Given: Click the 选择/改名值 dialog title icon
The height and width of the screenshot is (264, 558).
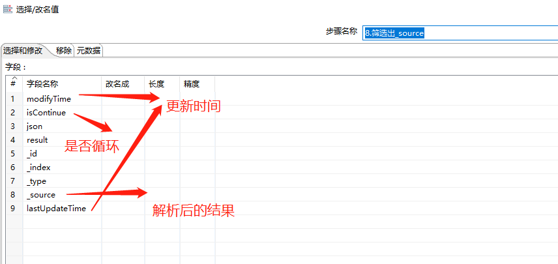Looking at the screenshot, I should pos(8,10).
